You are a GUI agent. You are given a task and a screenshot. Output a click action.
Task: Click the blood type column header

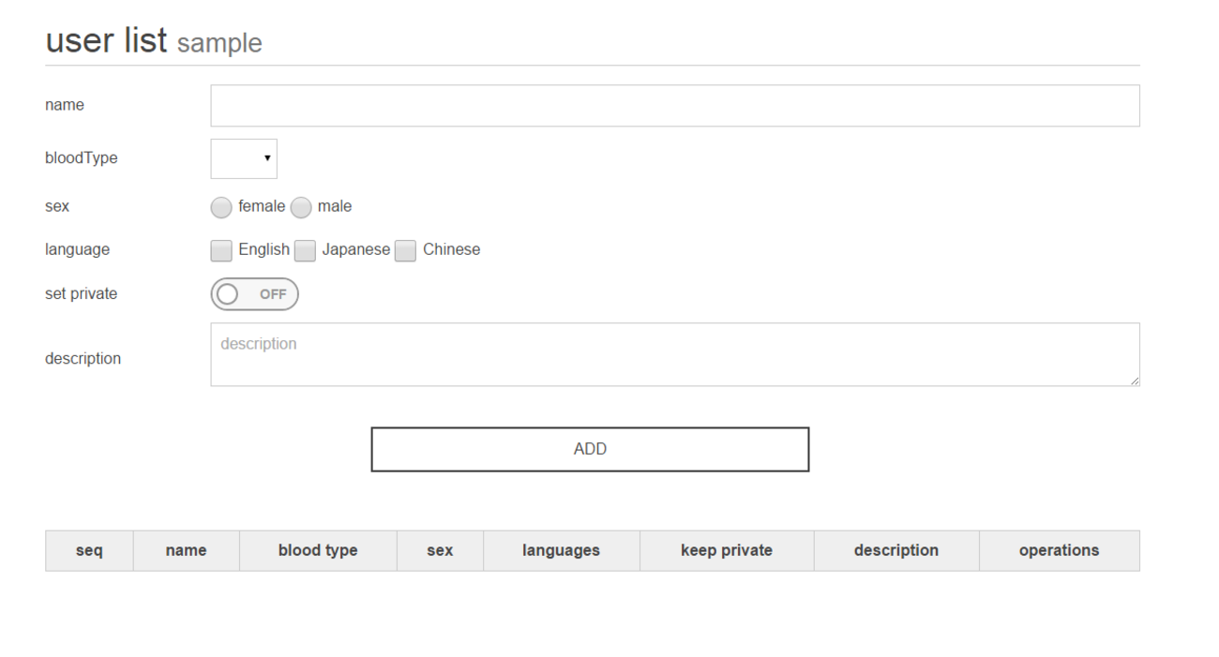tap(318, 551)
